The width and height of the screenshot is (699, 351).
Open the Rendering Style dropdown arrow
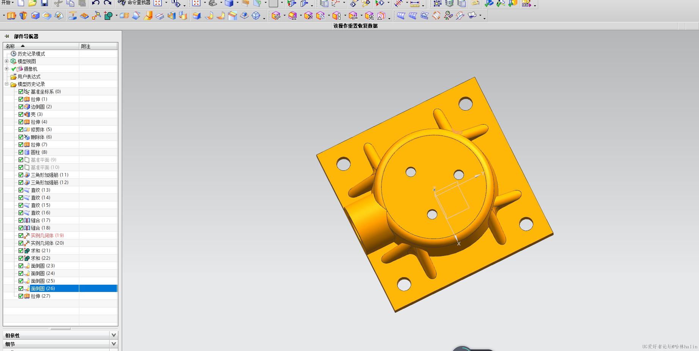click(x=237, y=3)
